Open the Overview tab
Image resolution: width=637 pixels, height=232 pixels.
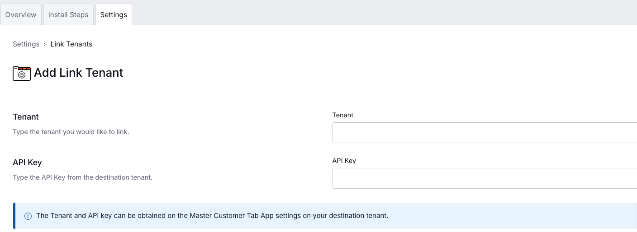click(x=21, y=14)
